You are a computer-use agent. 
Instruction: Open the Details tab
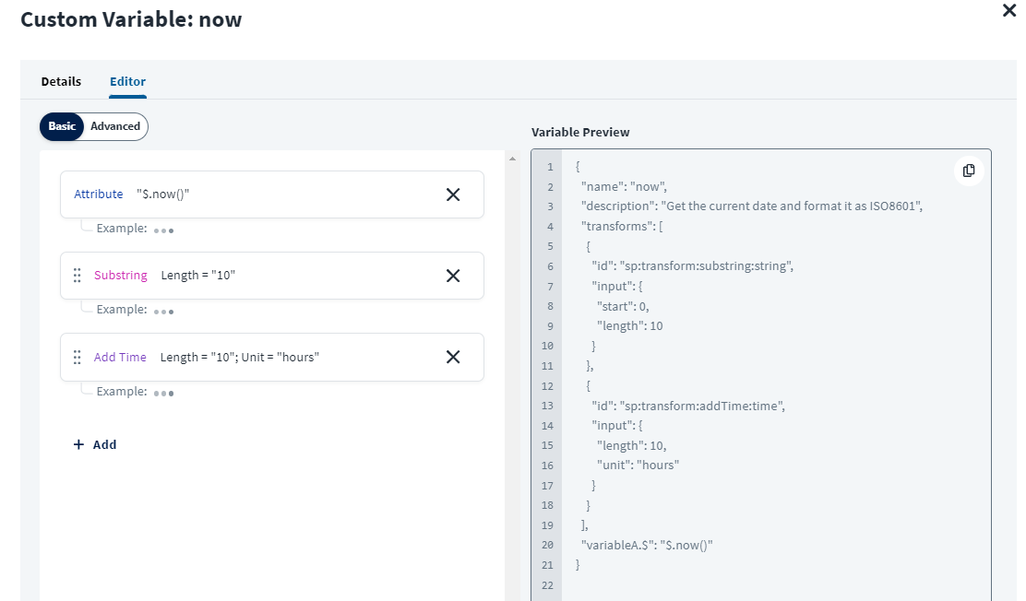click(61, 81)
